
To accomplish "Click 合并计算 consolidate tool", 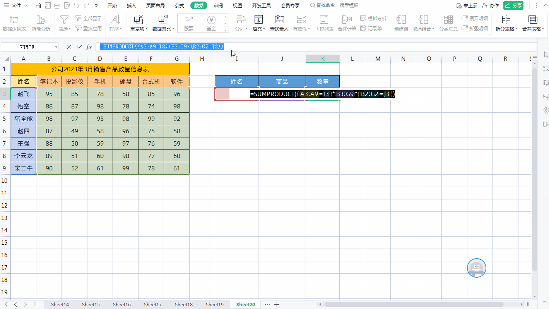I will (x=347, y=23).
